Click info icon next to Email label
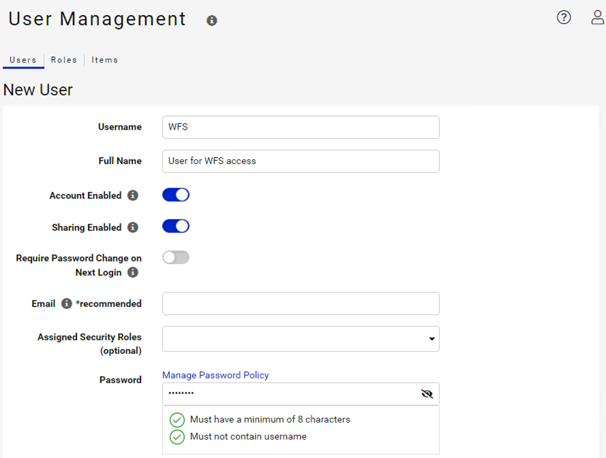The image size is (606, 458). tap(65, 304)
